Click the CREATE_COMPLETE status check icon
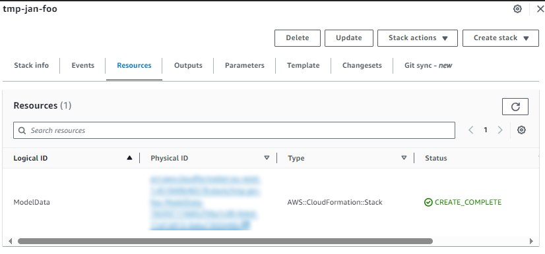This screenshot has width=545, height=254. click(428, 202)
